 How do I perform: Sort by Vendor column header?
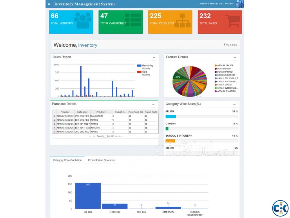click(x=65, y=112)
